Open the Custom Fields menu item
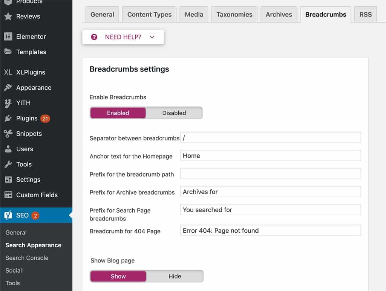 click(36, 195)
